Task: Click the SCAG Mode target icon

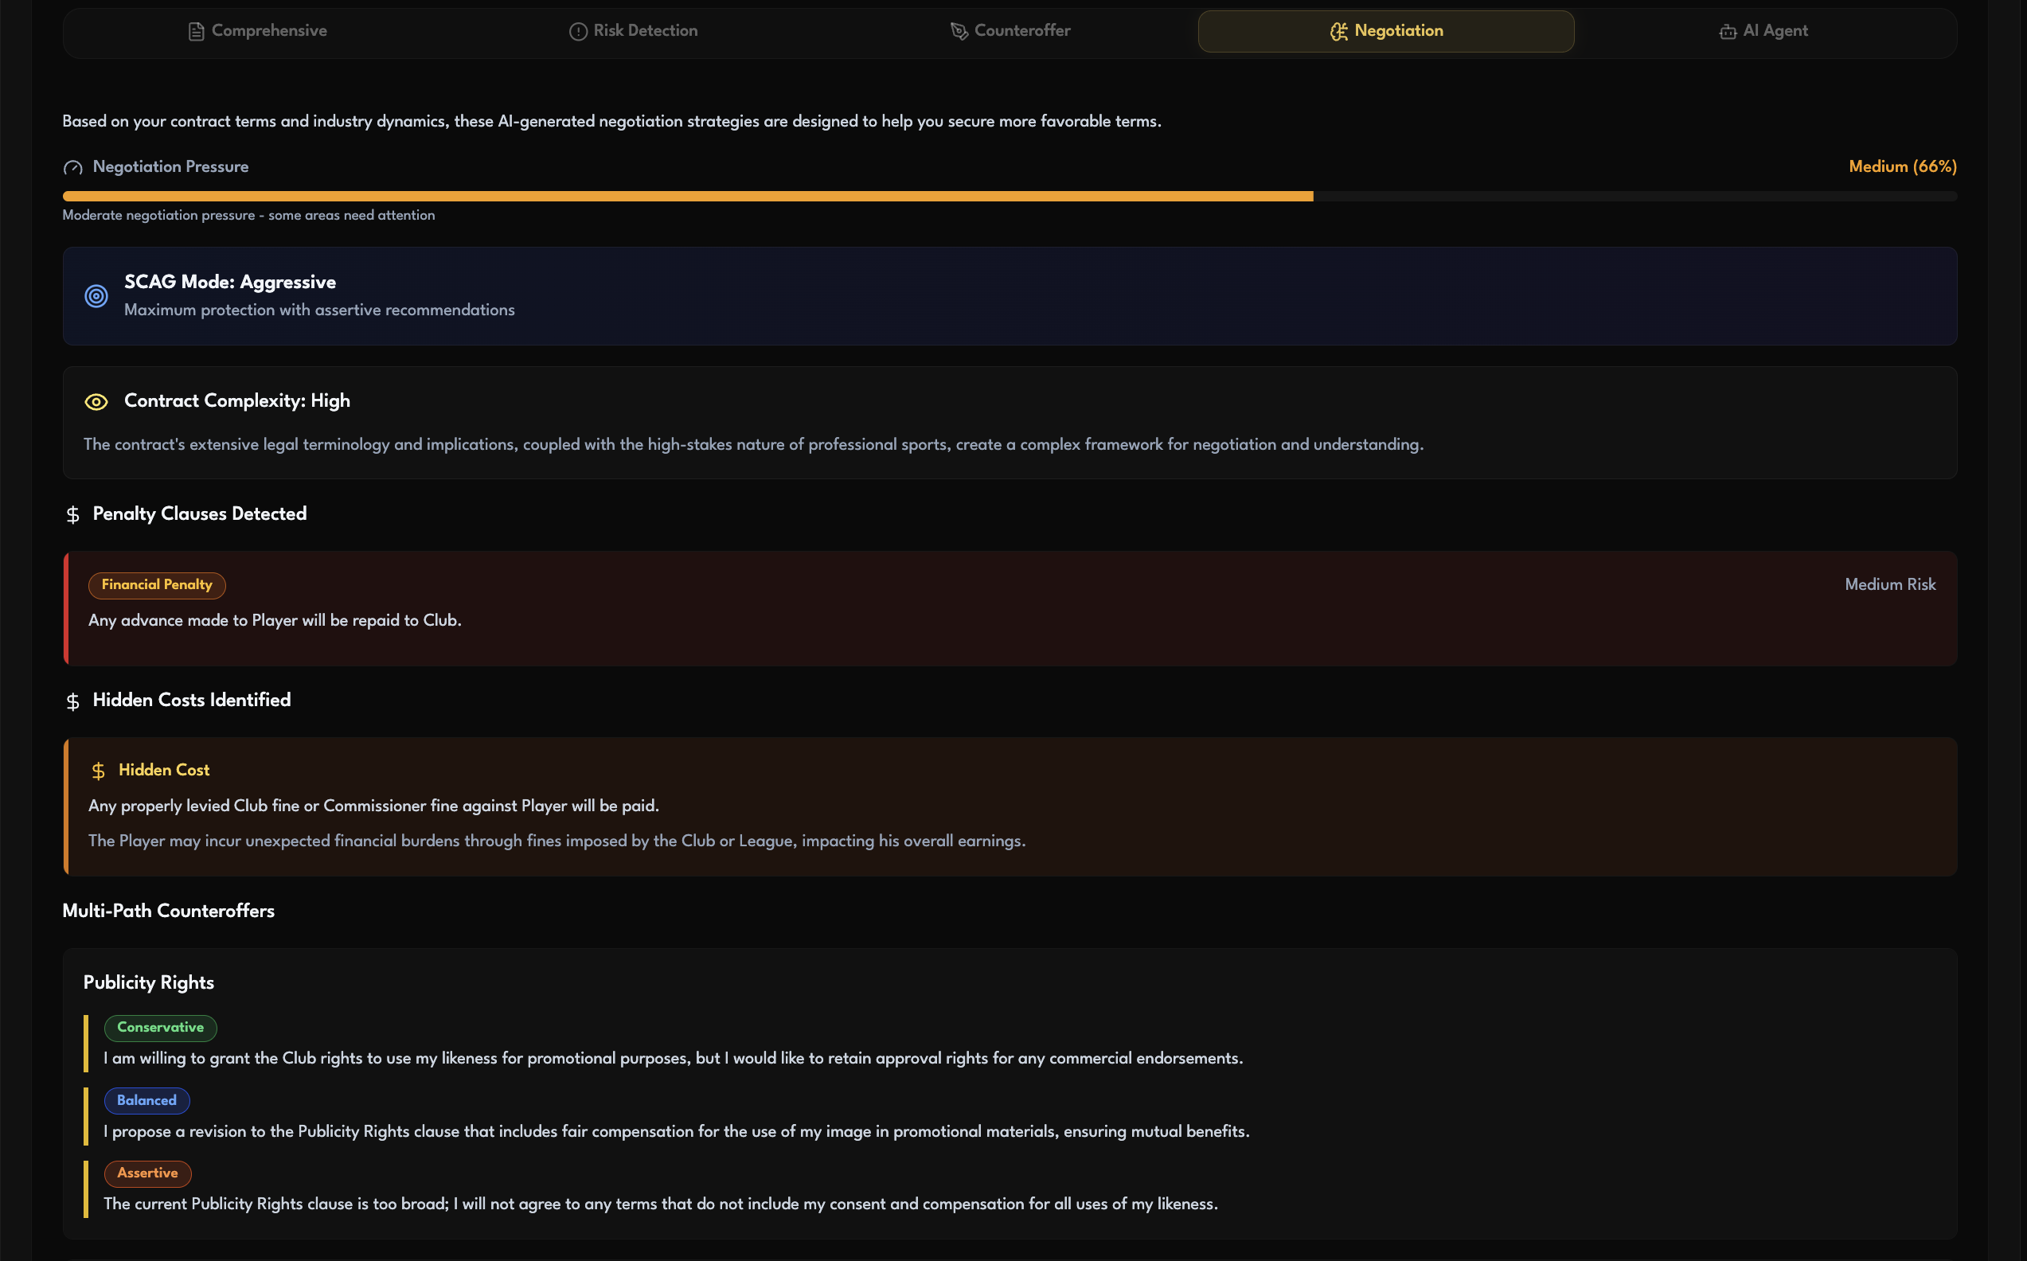Action: coord(96,296)
